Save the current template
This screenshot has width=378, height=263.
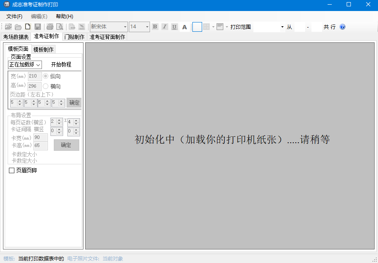[x=38, y=26]
